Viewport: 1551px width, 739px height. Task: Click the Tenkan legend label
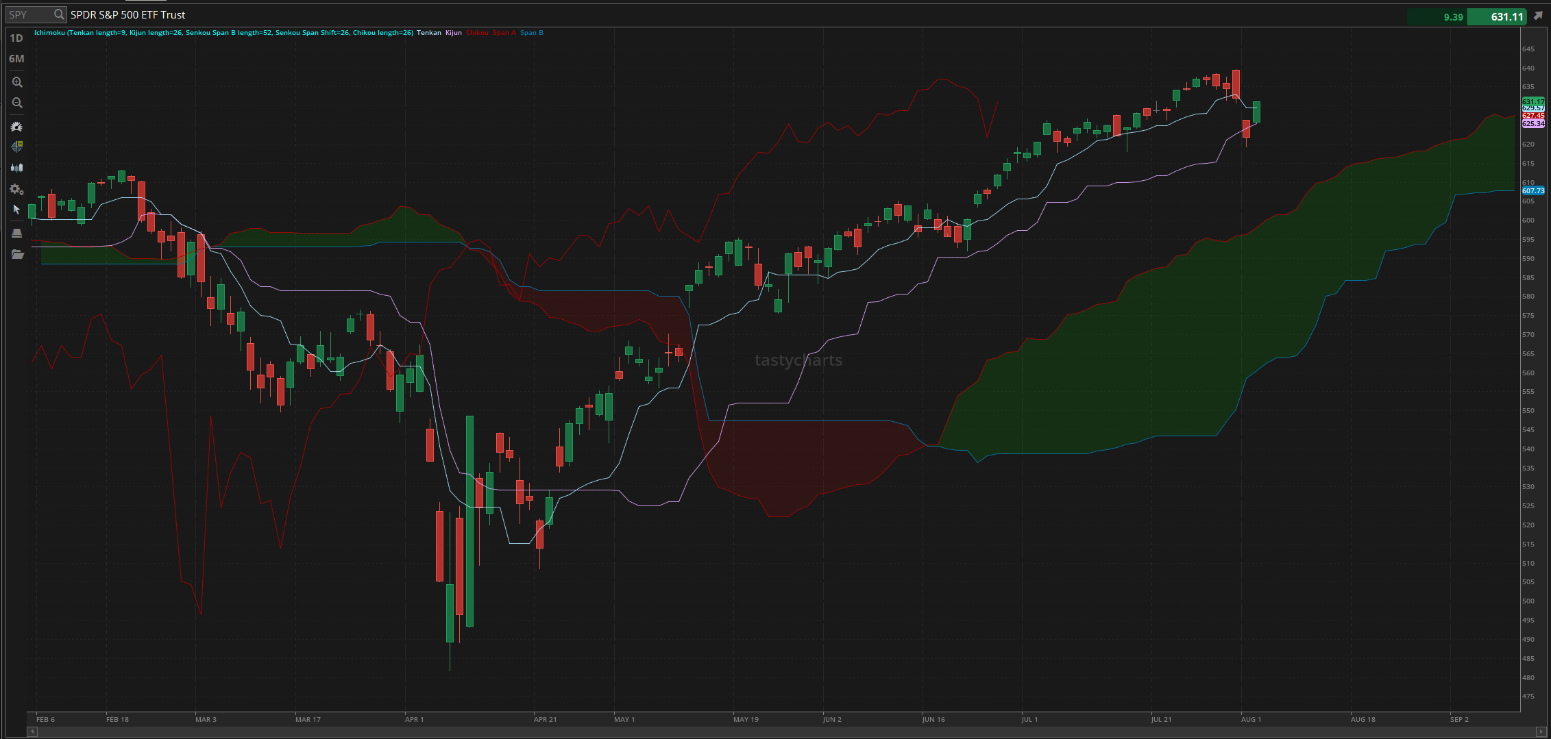coord(429,32)
